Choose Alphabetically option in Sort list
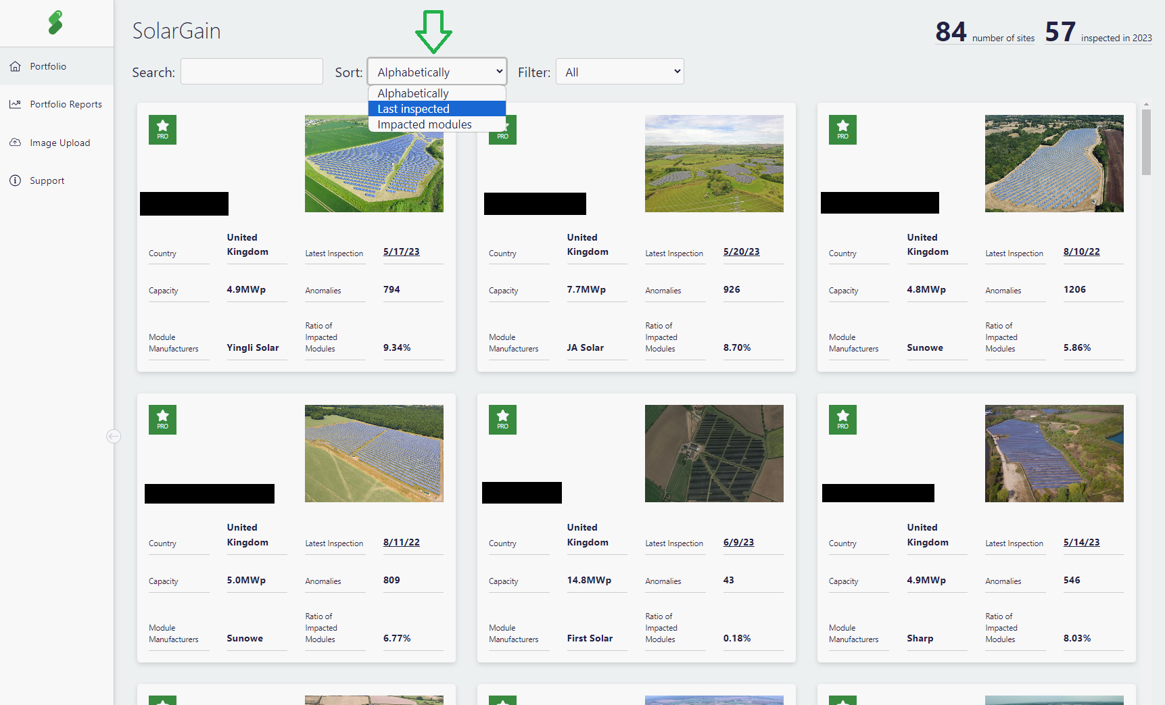This screenshot has height=705, width=1165. point(437,93)
